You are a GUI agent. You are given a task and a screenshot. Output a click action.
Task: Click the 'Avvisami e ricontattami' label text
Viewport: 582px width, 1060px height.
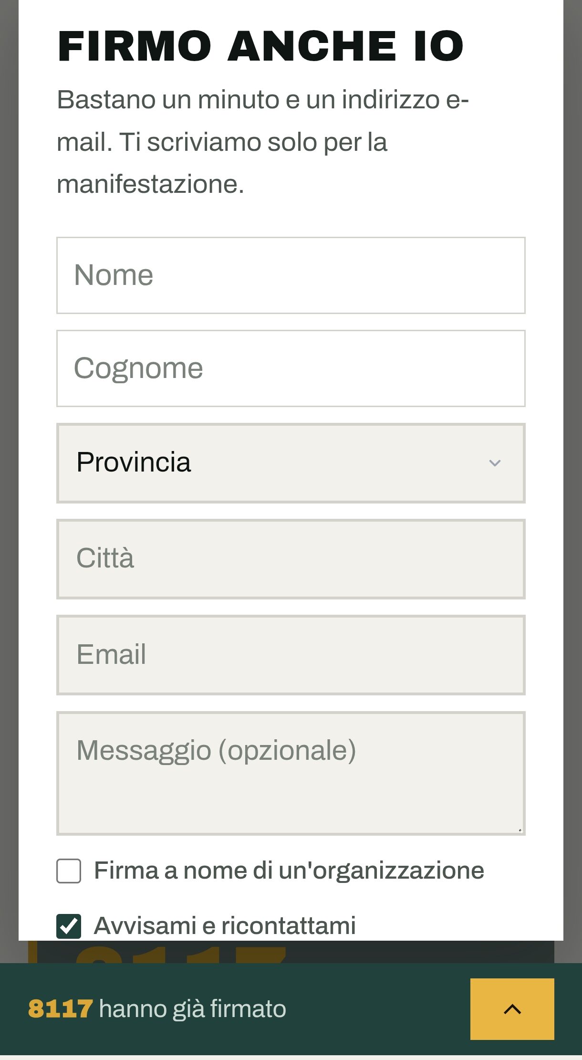(225, 926)
